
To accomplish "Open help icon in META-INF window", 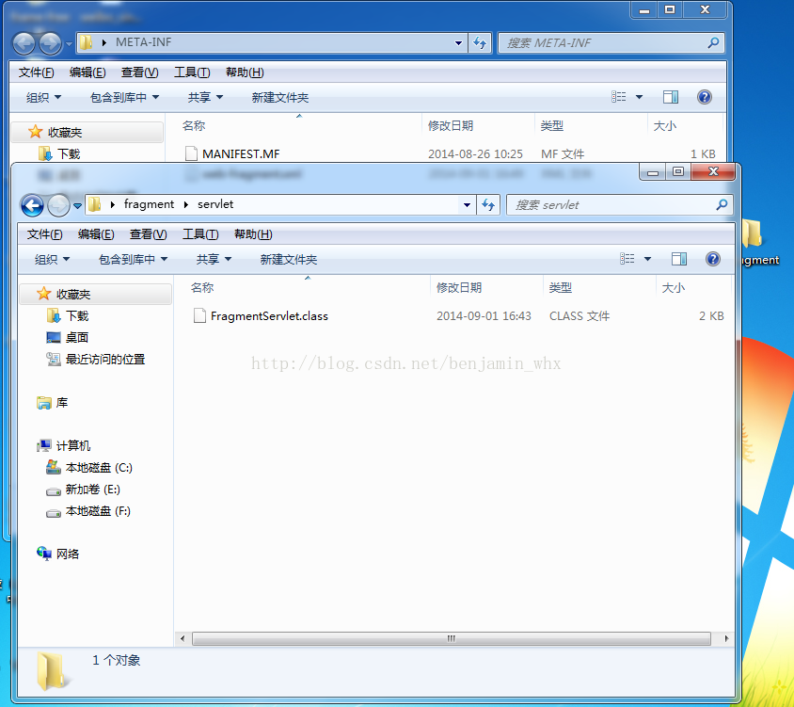I will click(x=705, y=97).
